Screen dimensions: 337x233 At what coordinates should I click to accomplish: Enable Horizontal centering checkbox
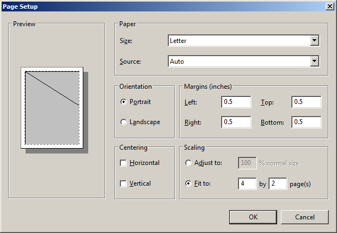[123, 163]
